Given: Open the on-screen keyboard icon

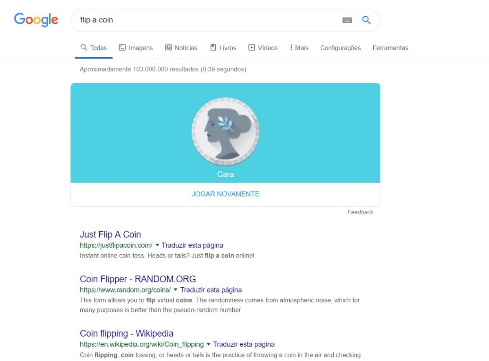Looking at the screenshot, I should click(347, 20).
